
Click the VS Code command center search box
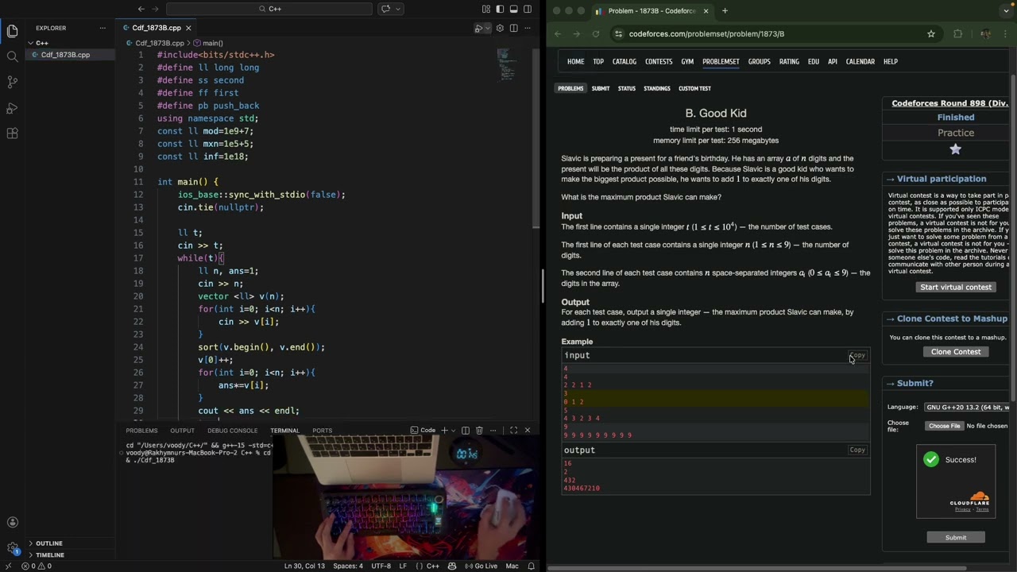(269, 9)
